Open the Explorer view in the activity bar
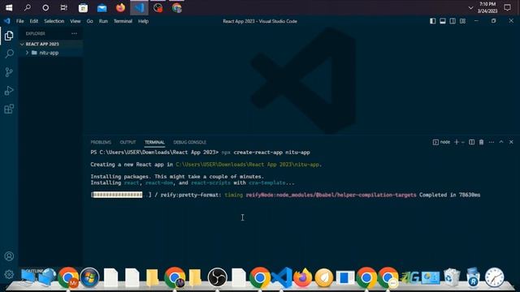The image size is (520, 292). tap(9, 36)
